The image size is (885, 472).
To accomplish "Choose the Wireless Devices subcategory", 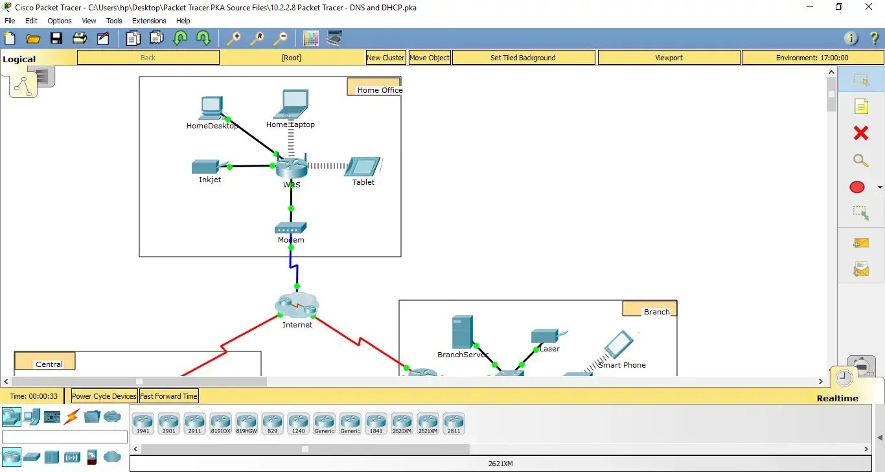I will coord(72,456).
